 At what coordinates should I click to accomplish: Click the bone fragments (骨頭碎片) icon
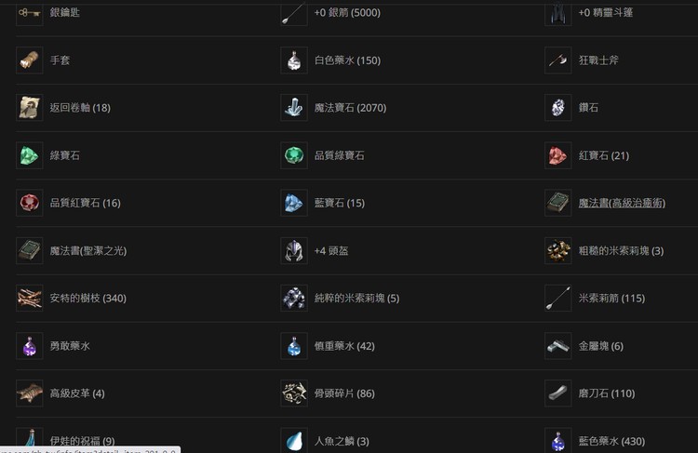click(294, 393)
